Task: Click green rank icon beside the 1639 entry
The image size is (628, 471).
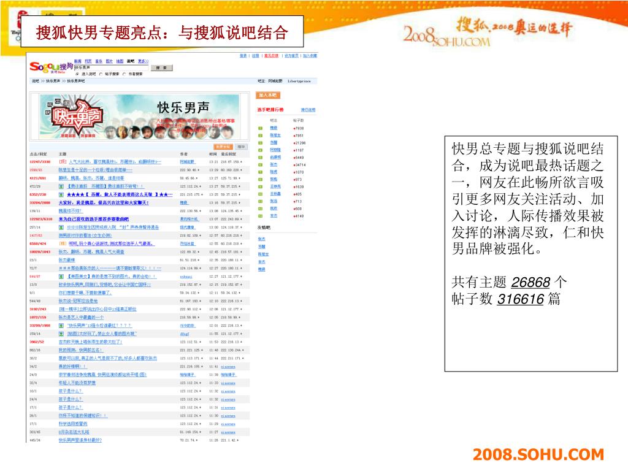Action: pos(260,186)
